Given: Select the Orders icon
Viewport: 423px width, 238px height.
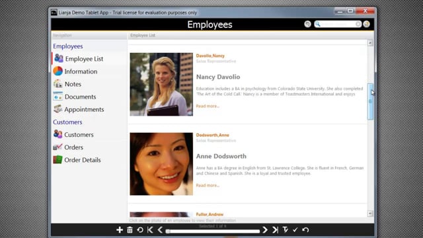Looking at the screenshot, I should [58, 147].
